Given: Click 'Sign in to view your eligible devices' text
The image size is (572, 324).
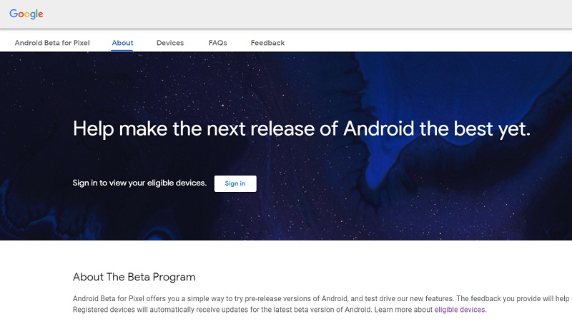Looking at the screenshot, I should coord(139,183).
